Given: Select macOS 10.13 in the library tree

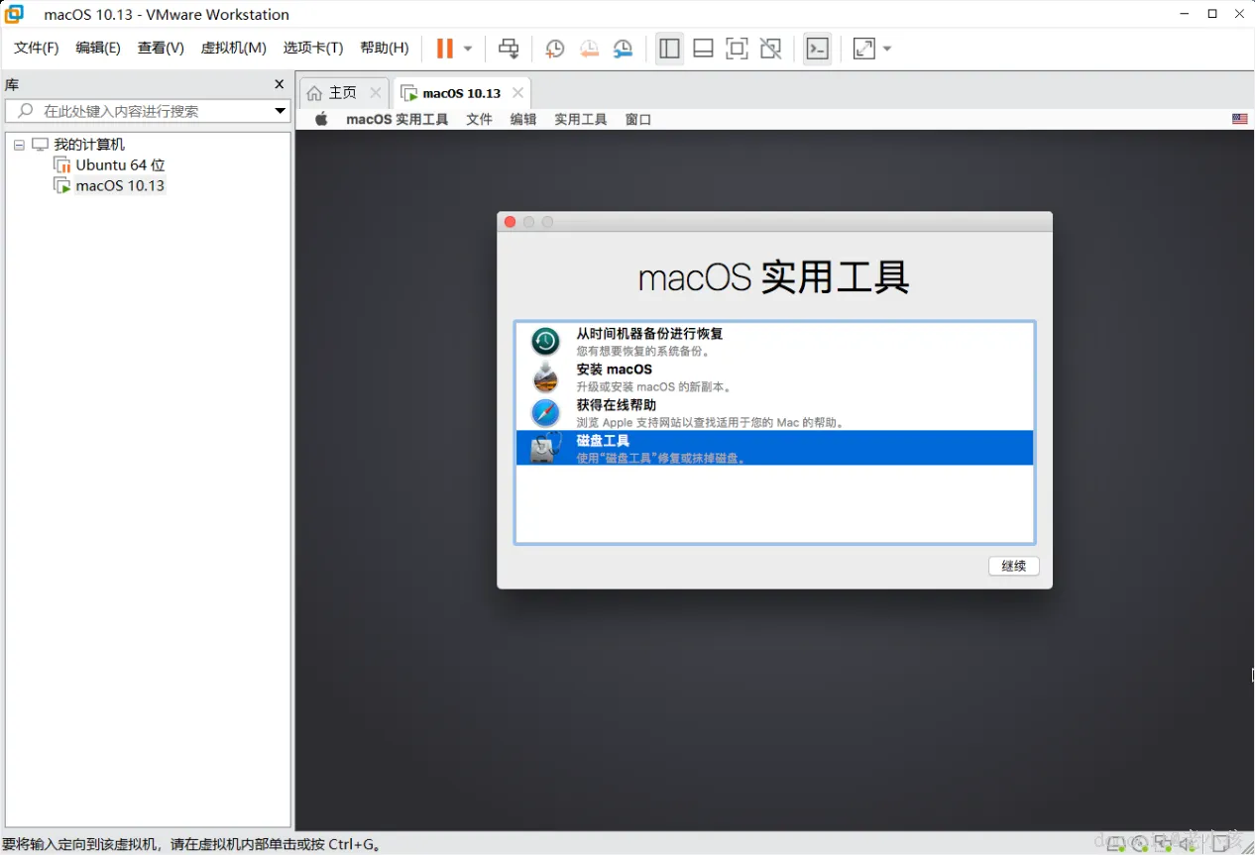Looking at the screenshot, I should (x=120, y=185).
